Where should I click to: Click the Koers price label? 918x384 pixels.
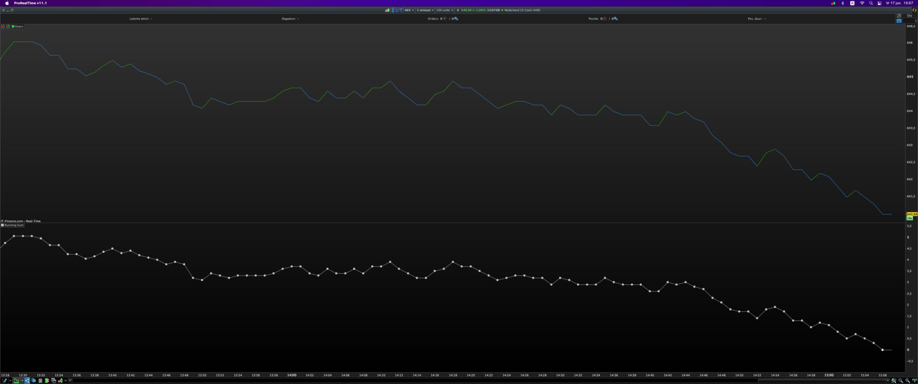tap(19, 26)
